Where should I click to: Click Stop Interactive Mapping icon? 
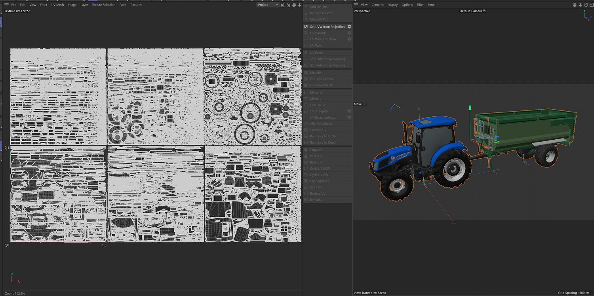click(x=306, y=65)
